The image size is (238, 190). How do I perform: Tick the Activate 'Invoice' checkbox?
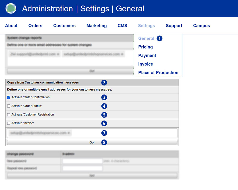pos(9,123)
